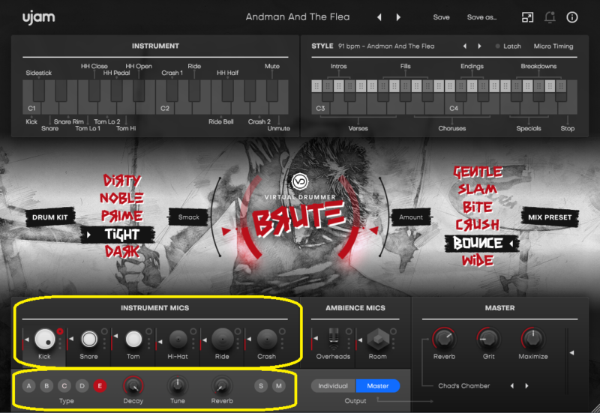Adjust the kick Reverb knob
This screenshot has height=413, width=600.
point(222,386)
